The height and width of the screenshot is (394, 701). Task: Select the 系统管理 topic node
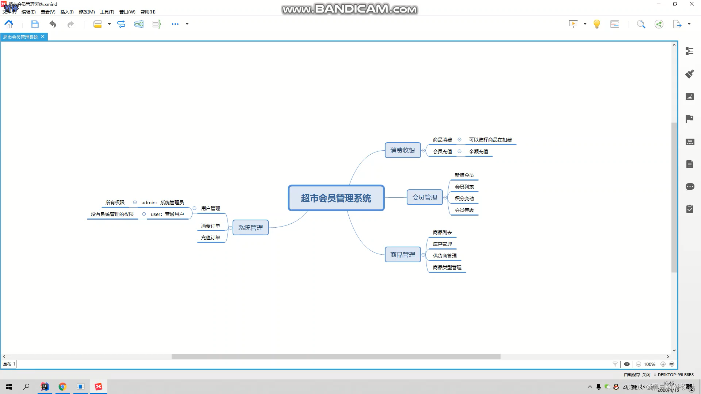pyautogui.click(x=250, y=228)
